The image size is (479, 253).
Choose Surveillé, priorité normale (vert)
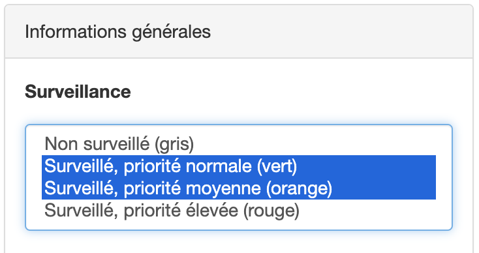click(239, 166)
